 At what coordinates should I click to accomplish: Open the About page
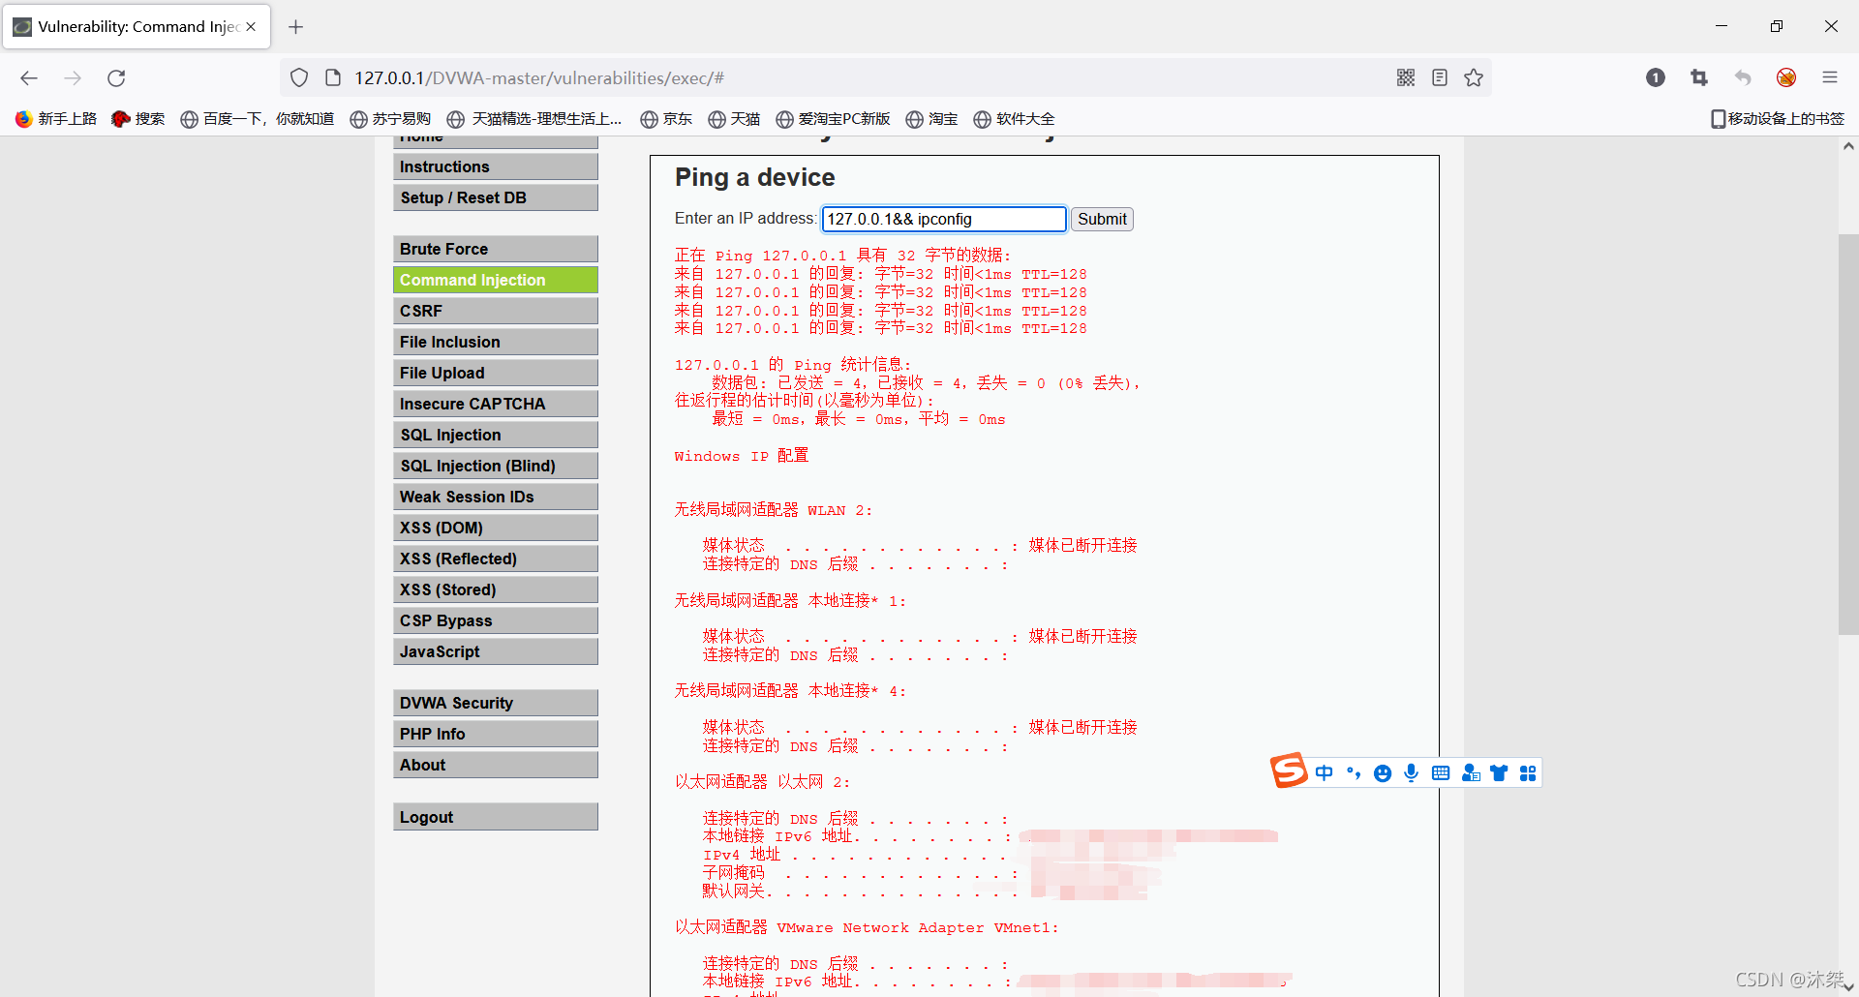pyautogui.click(x=496, y=765)
